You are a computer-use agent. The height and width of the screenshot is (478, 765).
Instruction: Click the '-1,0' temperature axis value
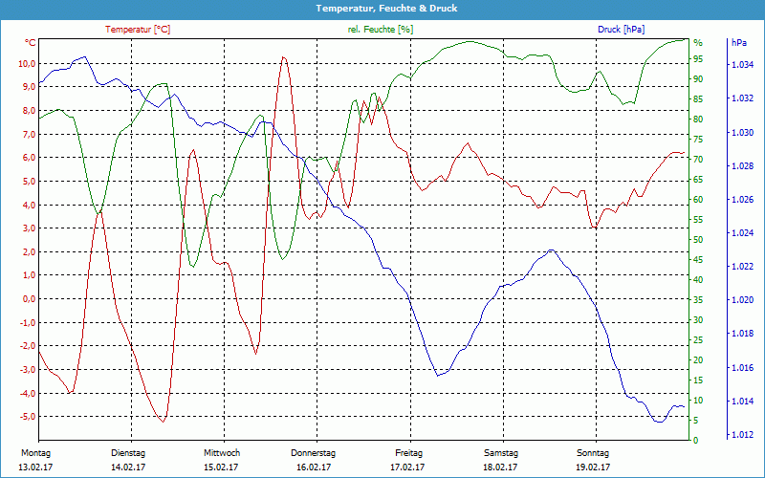tap(28, 323)
